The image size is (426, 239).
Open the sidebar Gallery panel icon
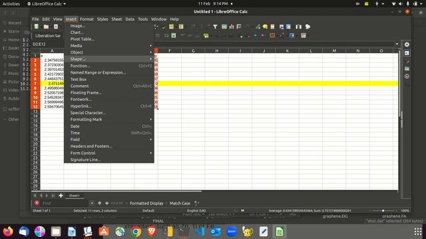tap(407, 68)
